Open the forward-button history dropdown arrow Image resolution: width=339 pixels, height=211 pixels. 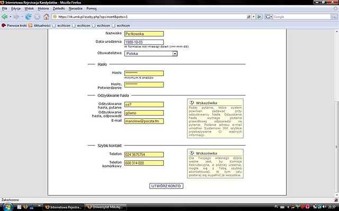click(22, 16)
